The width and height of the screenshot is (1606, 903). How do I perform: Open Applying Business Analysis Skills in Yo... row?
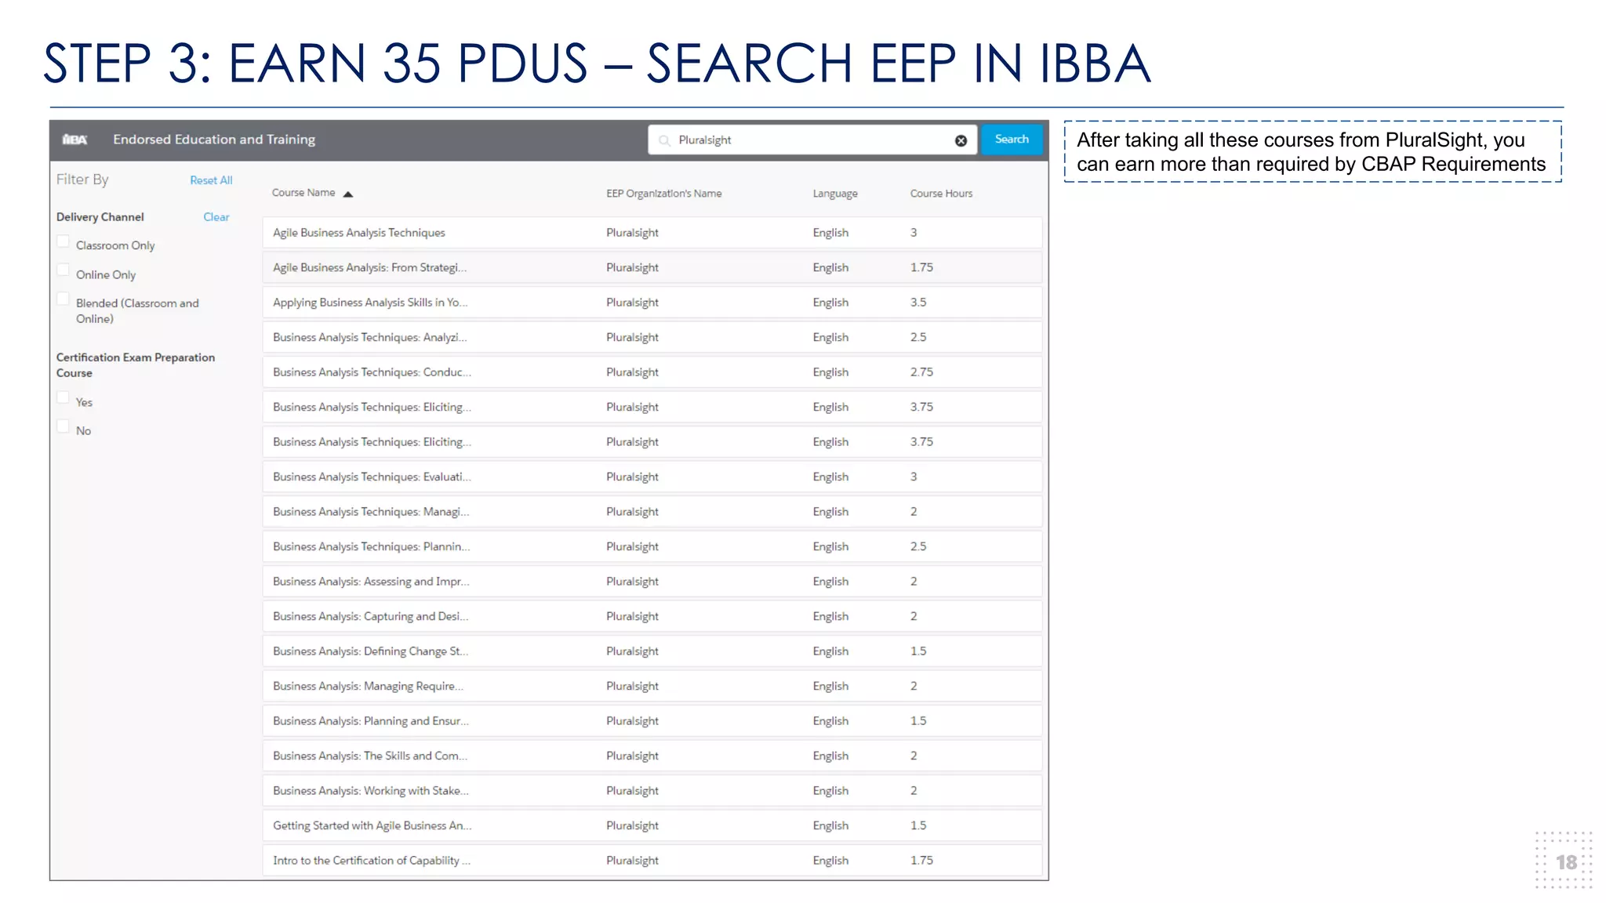(652, 303)
